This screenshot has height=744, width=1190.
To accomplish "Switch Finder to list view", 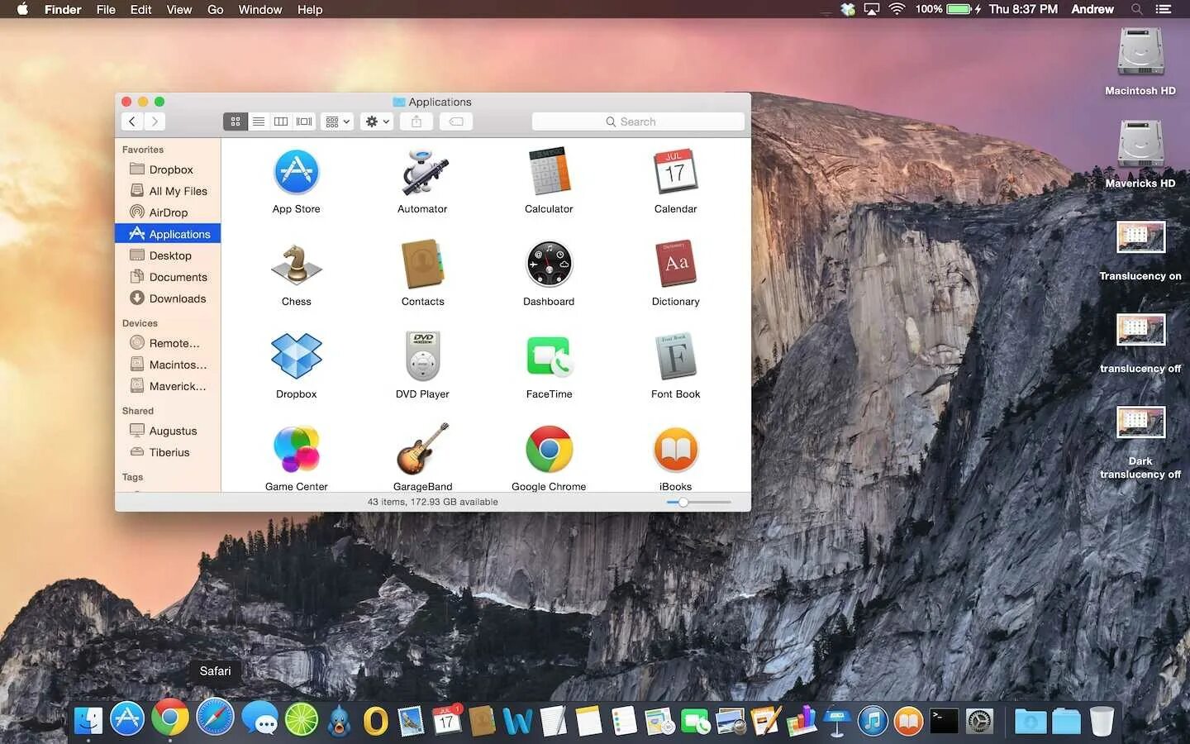I will [x=259, y=122].
